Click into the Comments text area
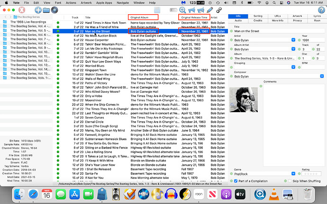 pyautogui.click(x=294, y=125)
